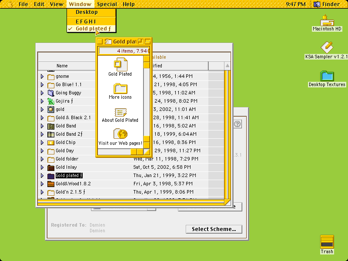Click the Finder application menu icon

point(317,4)
